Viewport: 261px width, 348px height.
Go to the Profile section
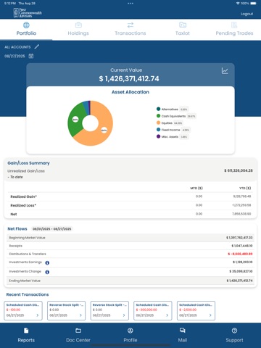(x=130, y=335)
